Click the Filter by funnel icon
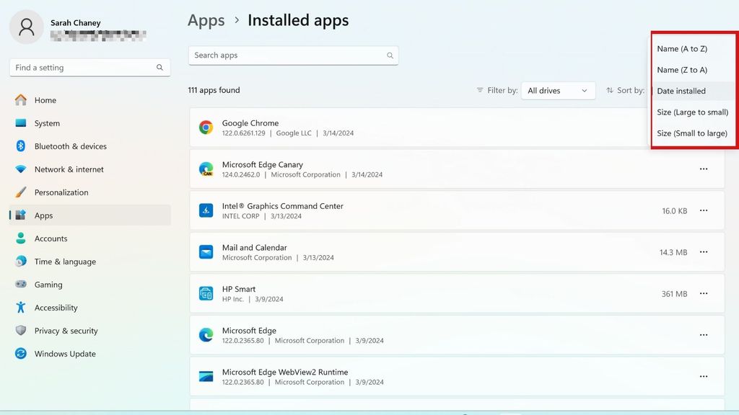The width and height of the screenshot is (739, 415). pyautogui.click(x=478, y=90)
